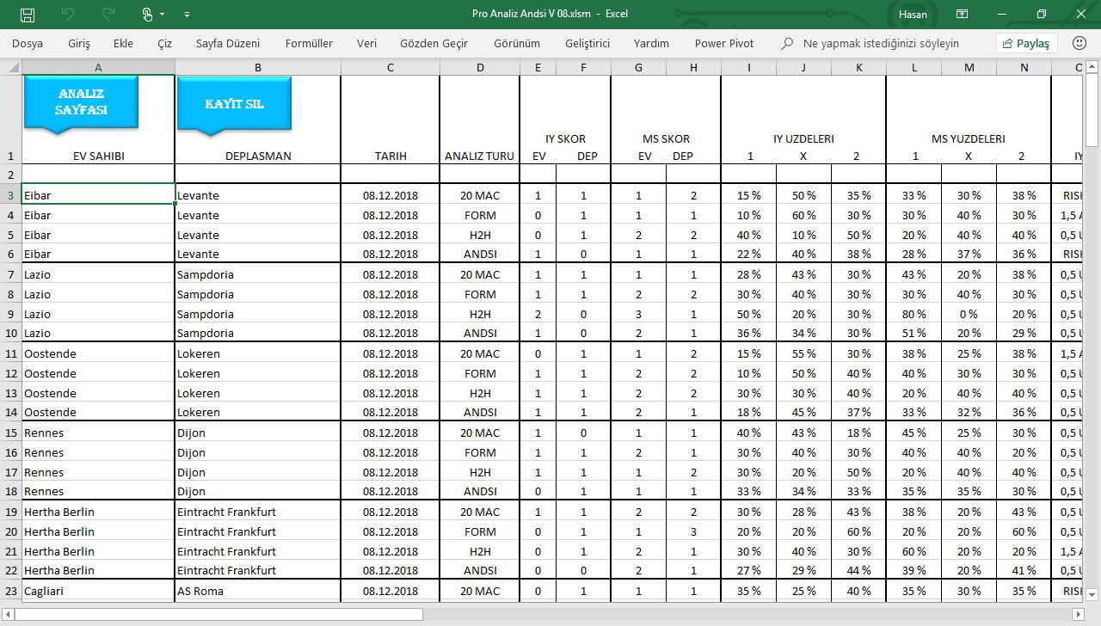Open the Çiz tab
The width and height of the screenshot is (1101, 626).
tap(164, 43)
